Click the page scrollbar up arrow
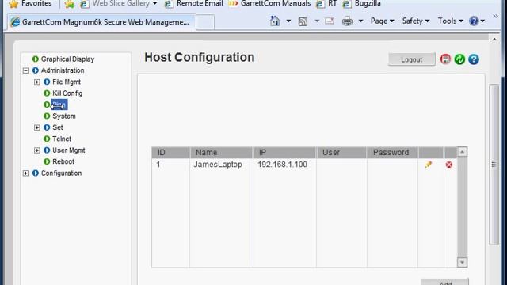 click(x=494, y=40)
